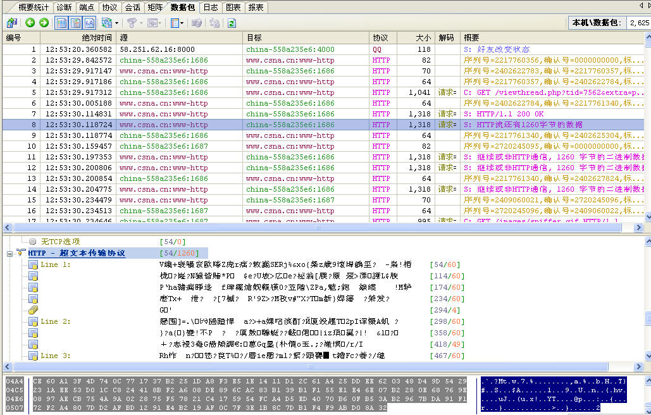
Task: Click the 协议 column header
Action: [381, 38]
